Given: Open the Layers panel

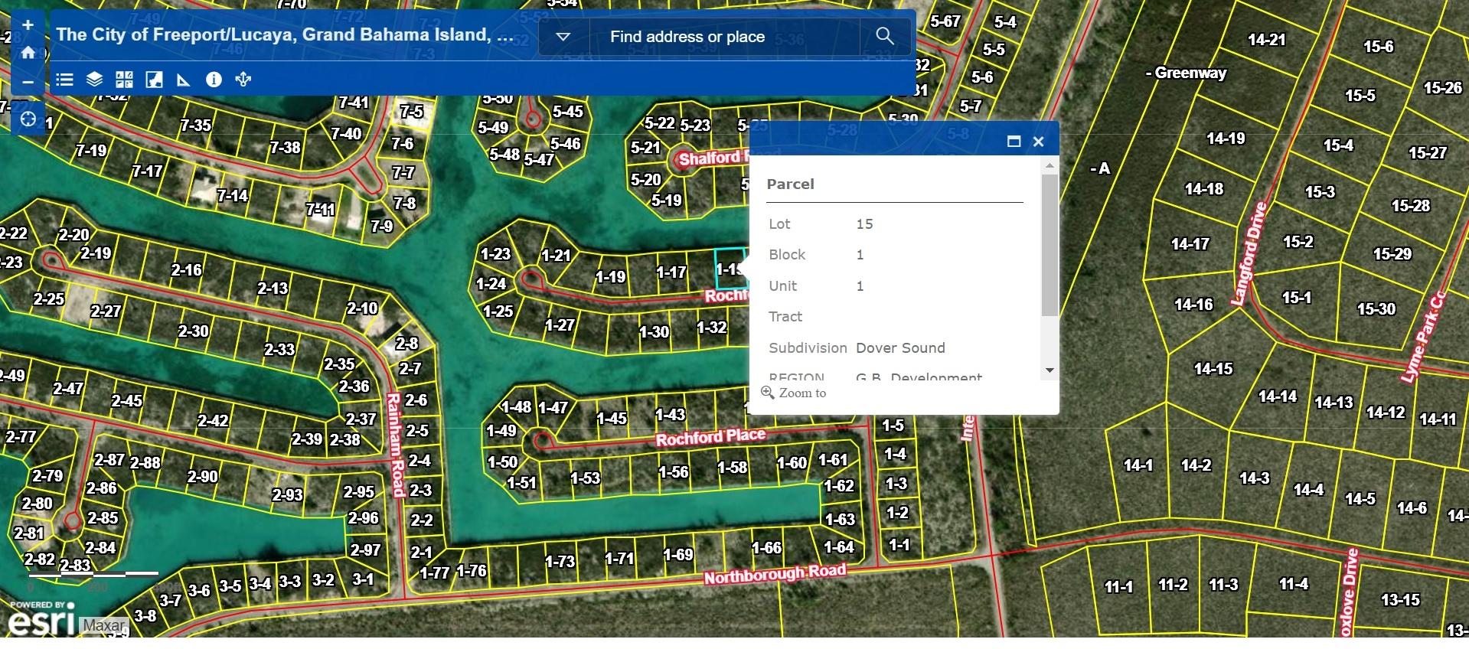Looking at the screenshot, I should pos(94,80).
